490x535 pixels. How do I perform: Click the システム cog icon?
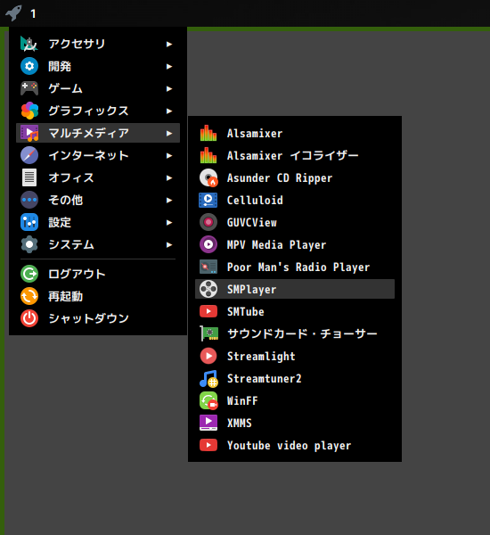(29, 244)
